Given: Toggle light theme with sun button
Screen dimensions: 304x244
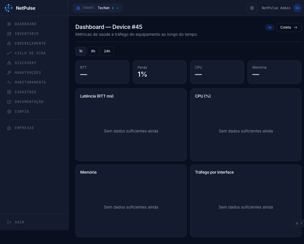Looking at the screenshot, I should pos(252,8).
